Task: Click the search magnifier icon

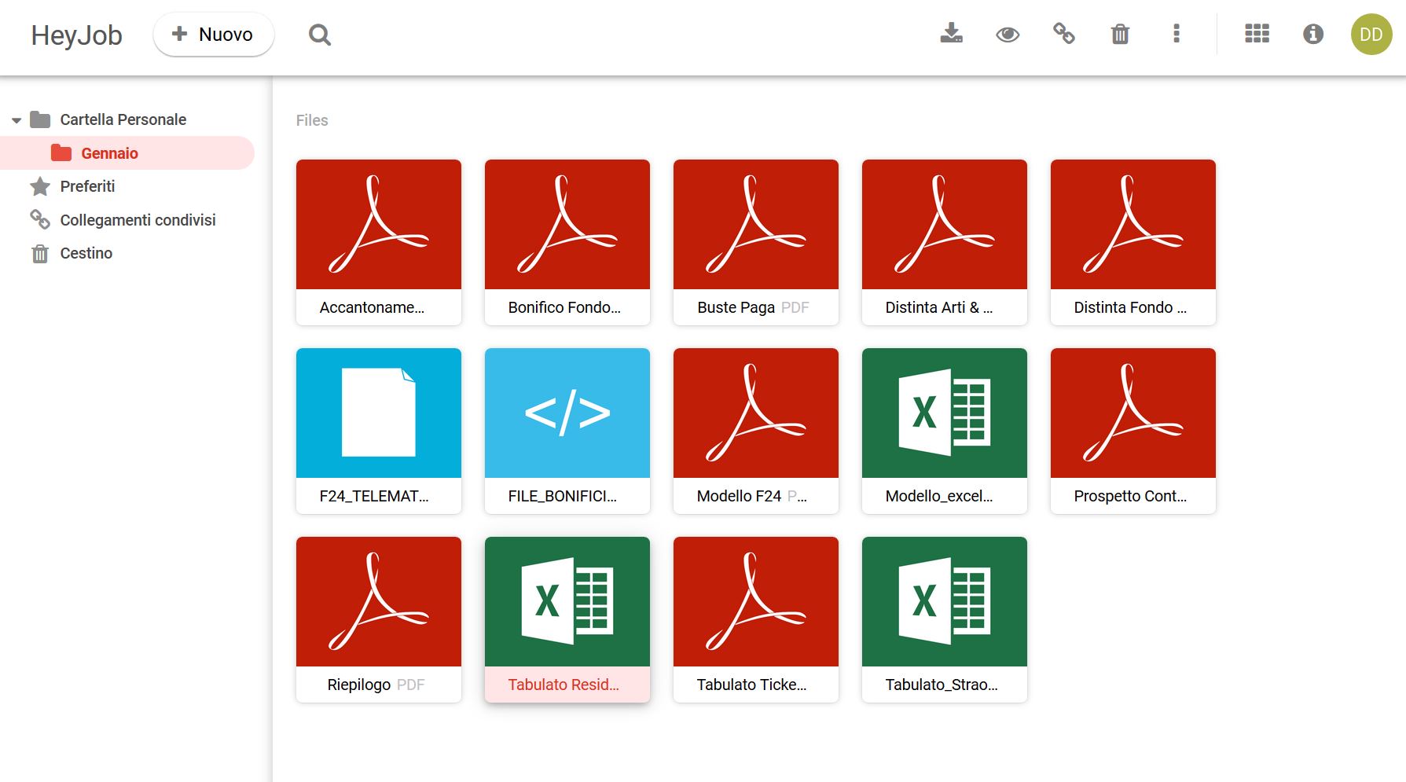Action: point(319,35)
